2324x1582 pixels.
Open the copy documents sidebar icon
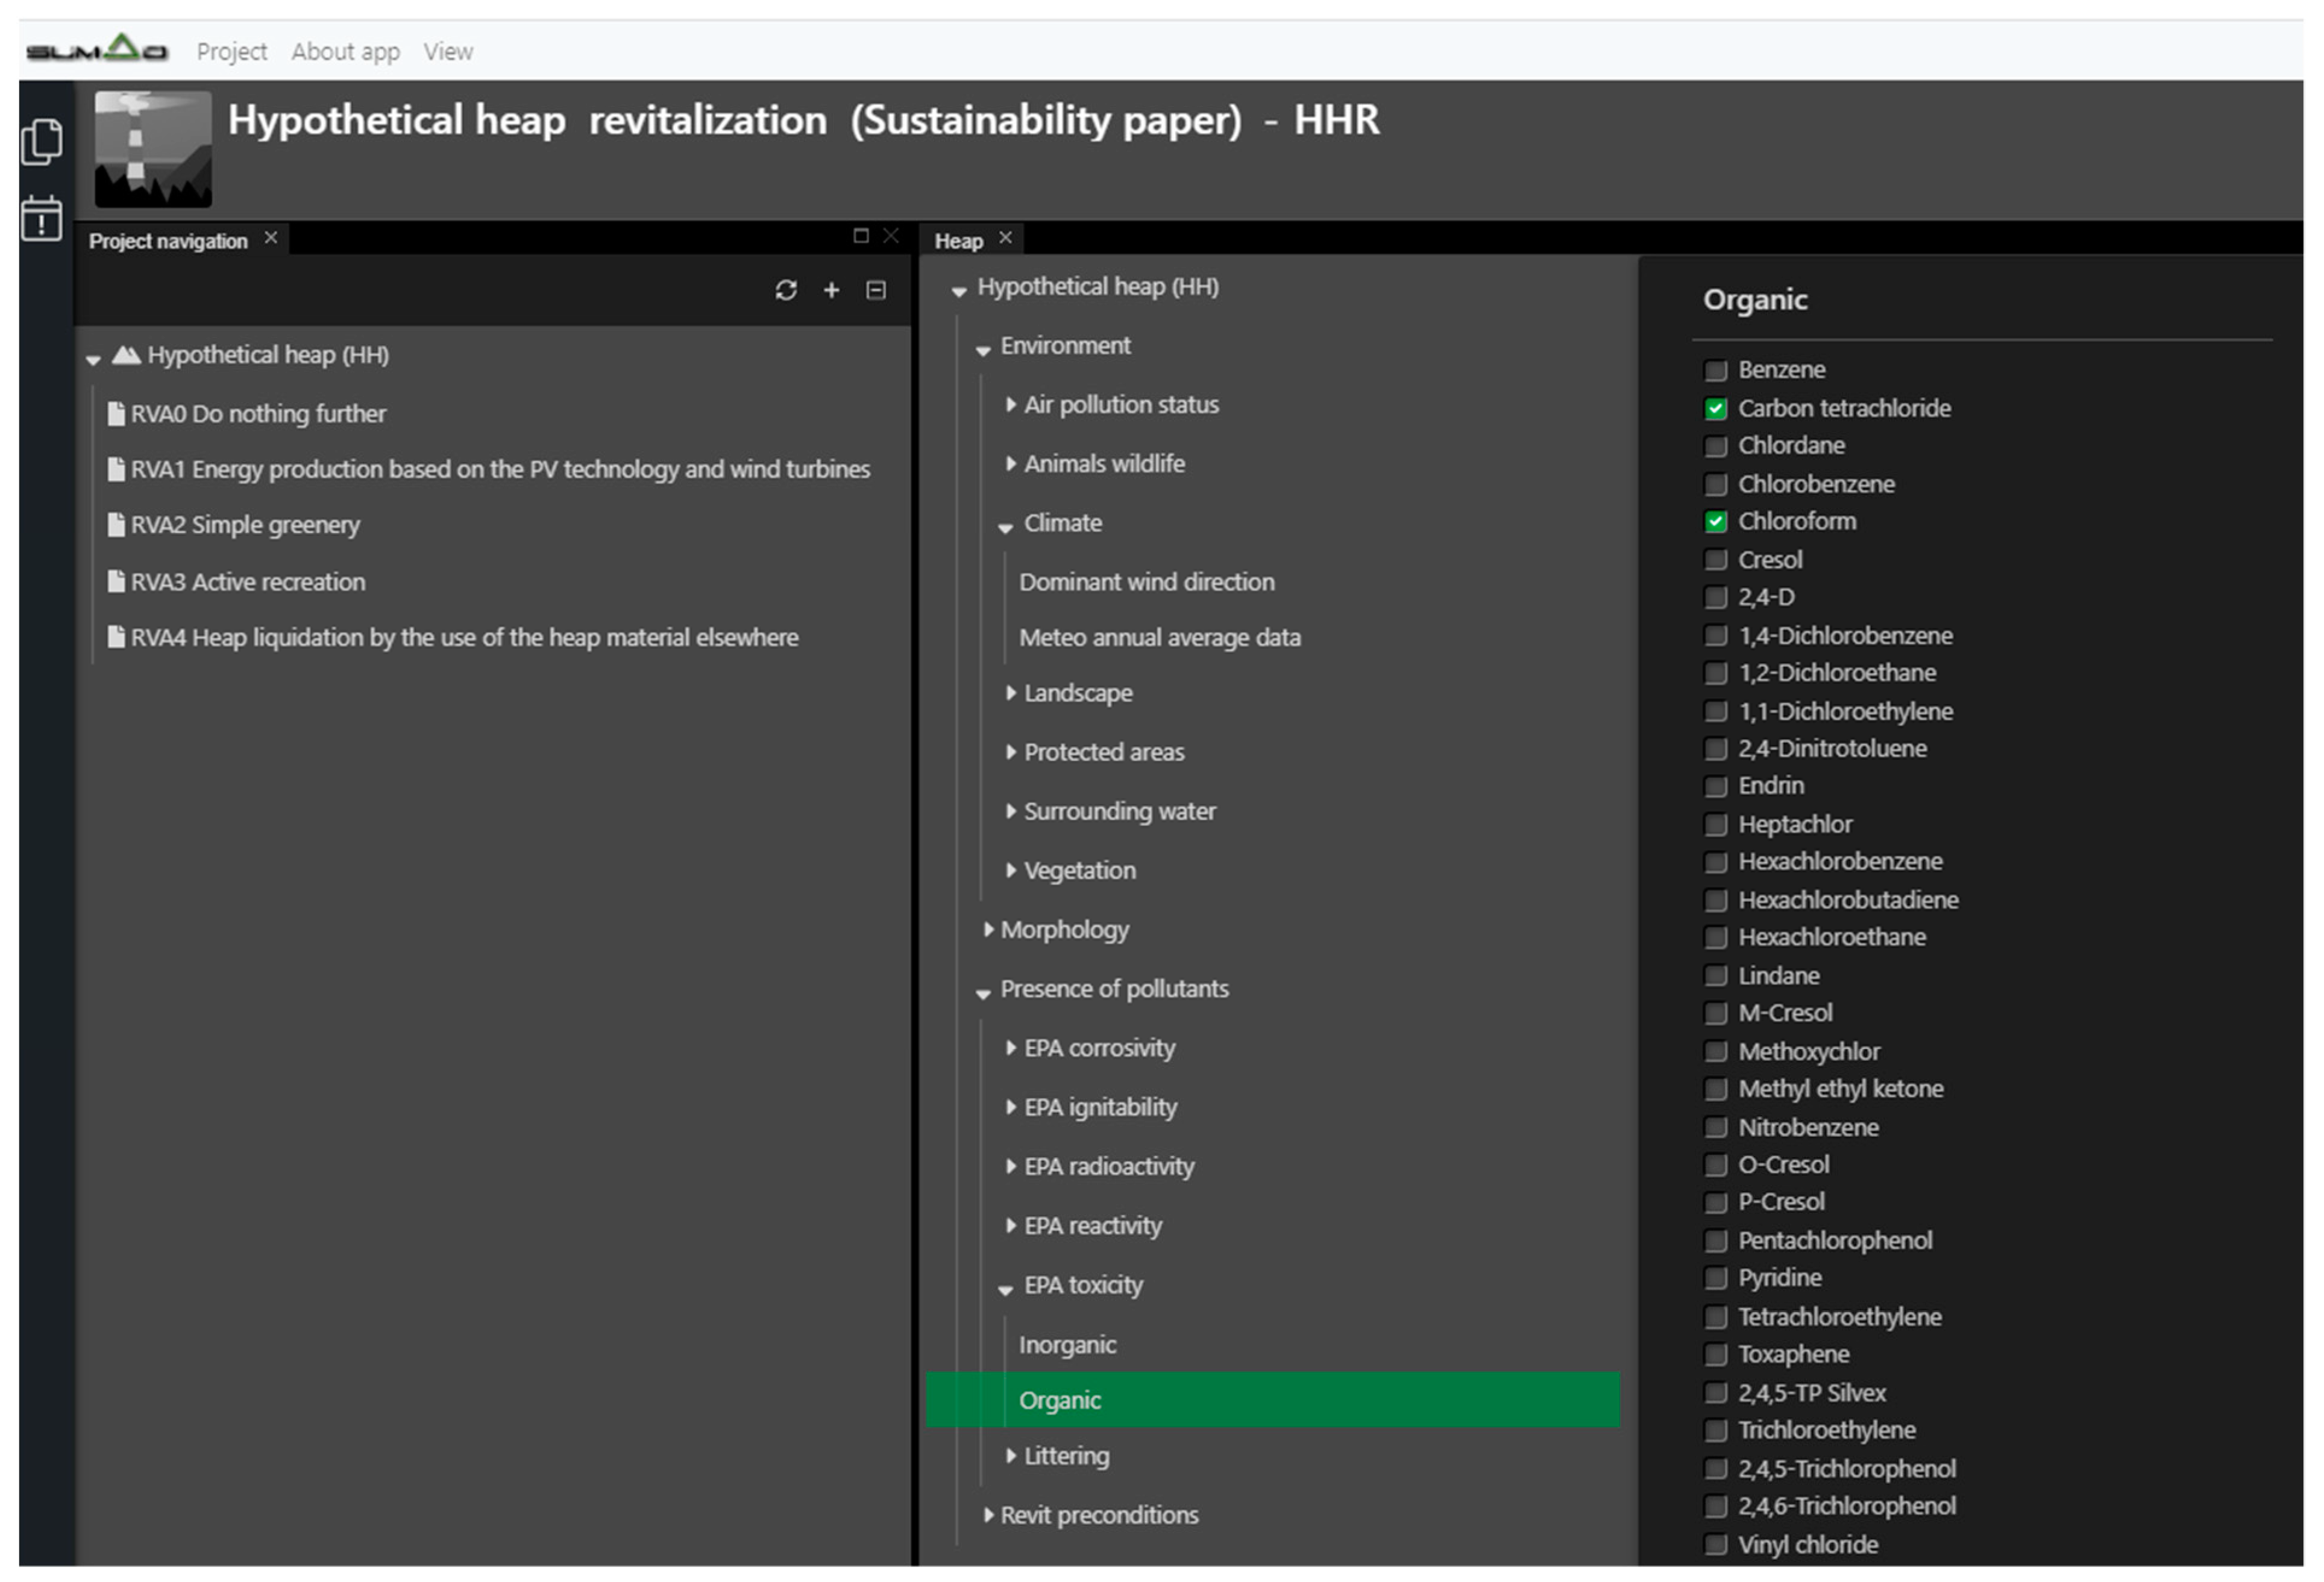pyautogui.click(x=42, y=142)
